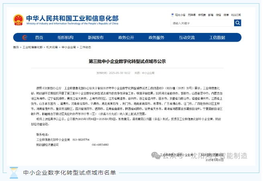Click the English ministry name subtitle
The image size is (263, 181).
pyautogui.click(x=72, y=23)
